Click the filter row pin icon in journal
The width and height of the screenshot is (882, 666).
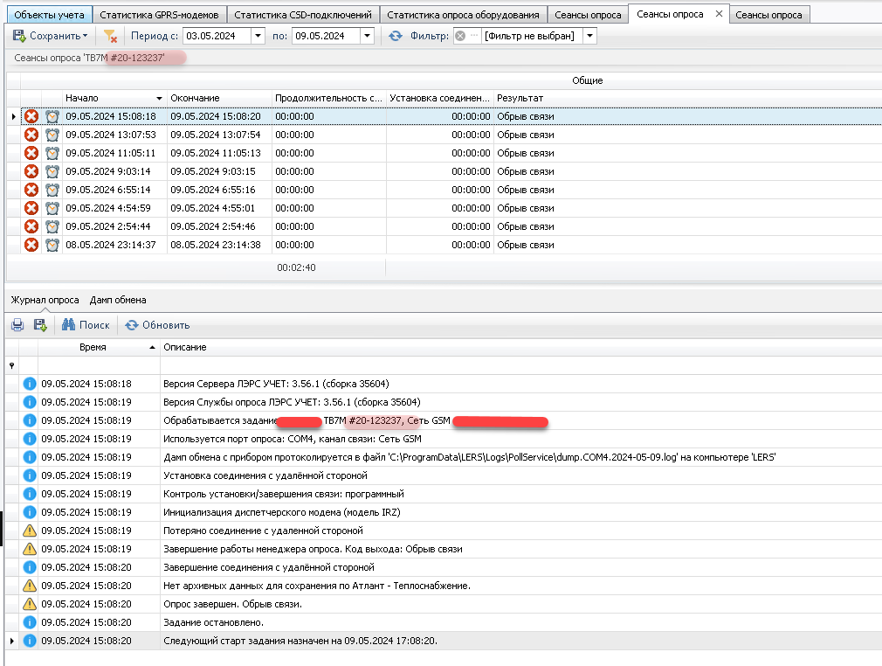point(12,366)
